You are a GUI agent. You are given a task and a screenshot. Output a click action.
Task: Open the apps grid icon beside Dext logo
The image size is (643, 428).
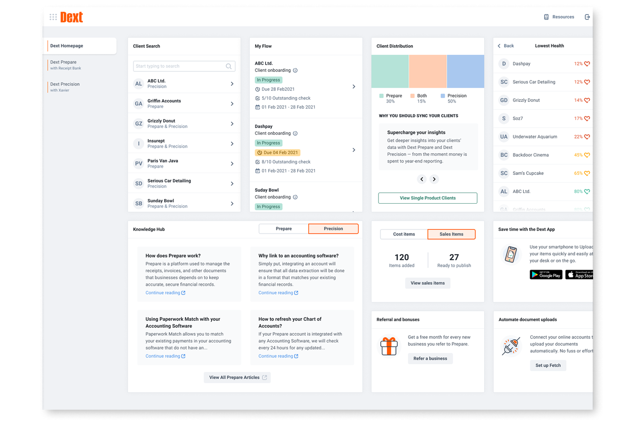coord(53,17)
